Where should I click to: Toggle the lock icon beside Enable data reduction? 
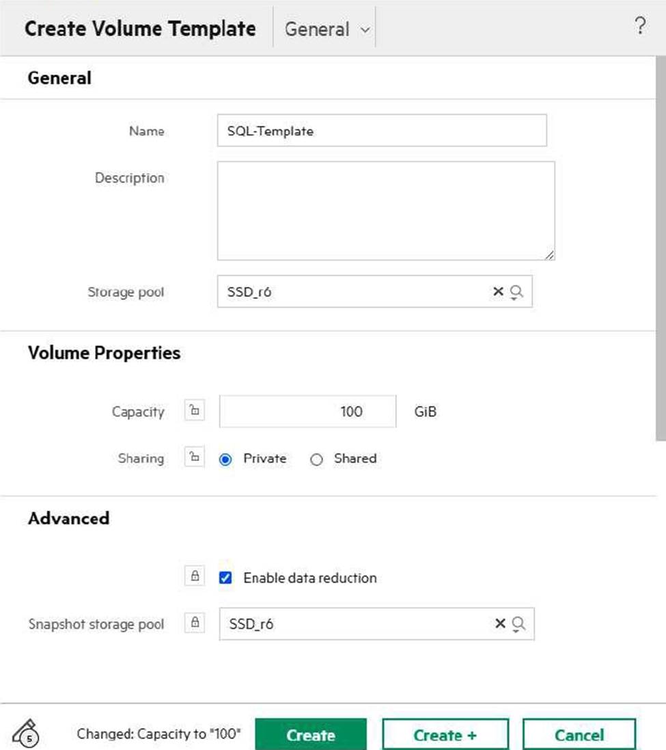(x=195, y=576)
